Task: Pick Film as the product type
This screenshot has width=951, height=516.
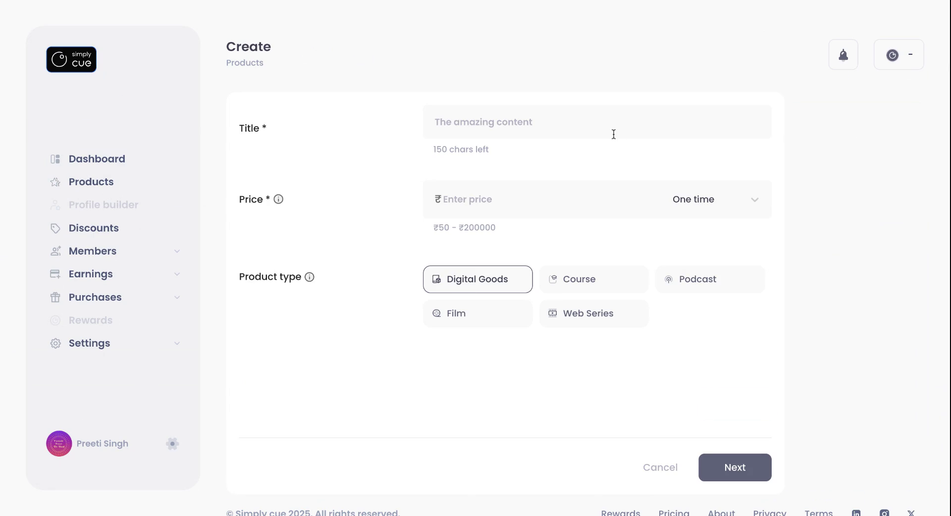Action: pyautogui.click(x=477, y=313)
